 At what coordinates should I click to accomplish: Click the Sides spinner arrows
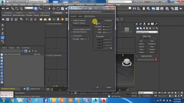click(x=111, y=29)
